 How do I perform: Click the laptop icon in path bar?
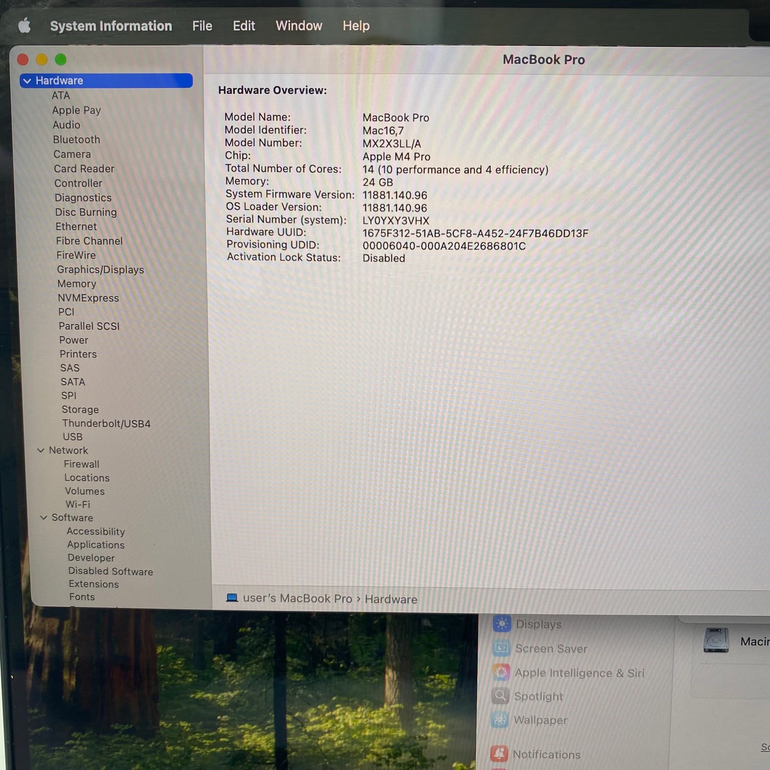click(232, 598)
